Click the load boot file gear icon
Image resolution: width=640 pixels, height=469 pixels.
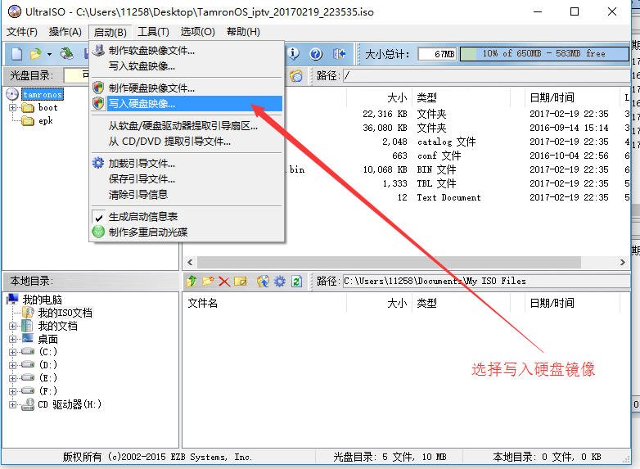point(98,163)
